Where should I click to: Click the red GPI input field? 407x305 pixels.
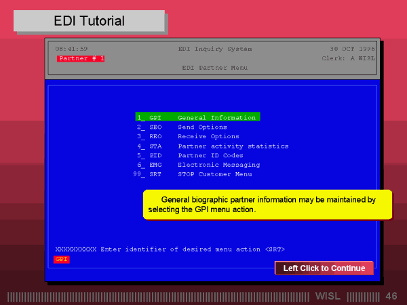pos(62,259)
